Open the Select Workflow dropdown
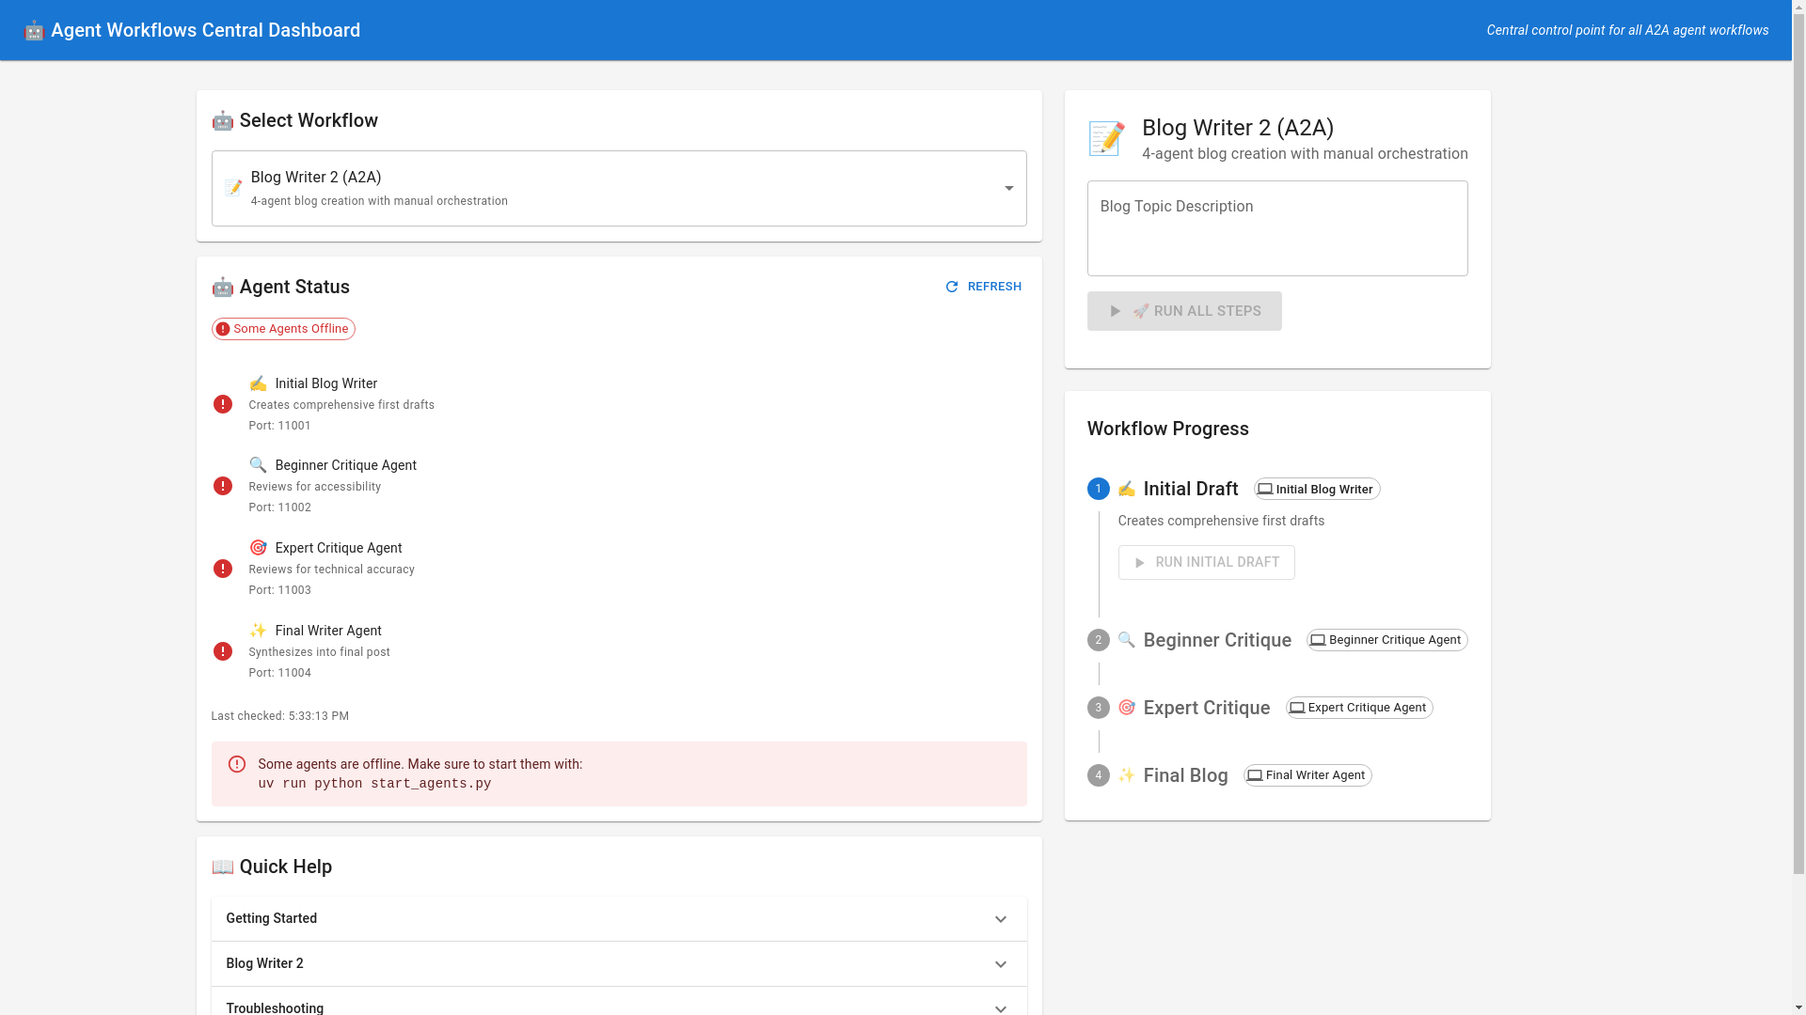This screenshot has height=1015, width=1806. click(x=619, y=188)
